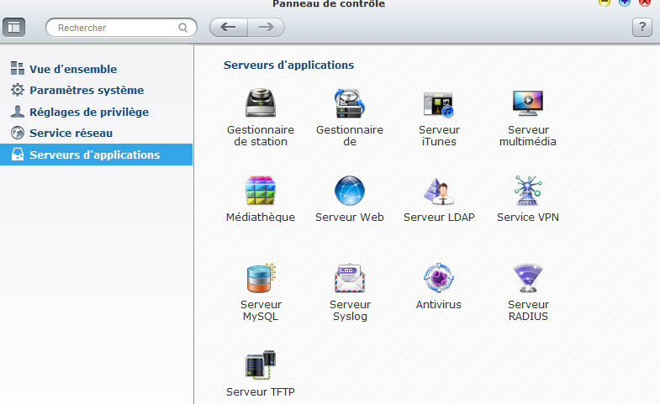Click the Serveur multimédia label

pyautogui.click(x=528, y=135)
